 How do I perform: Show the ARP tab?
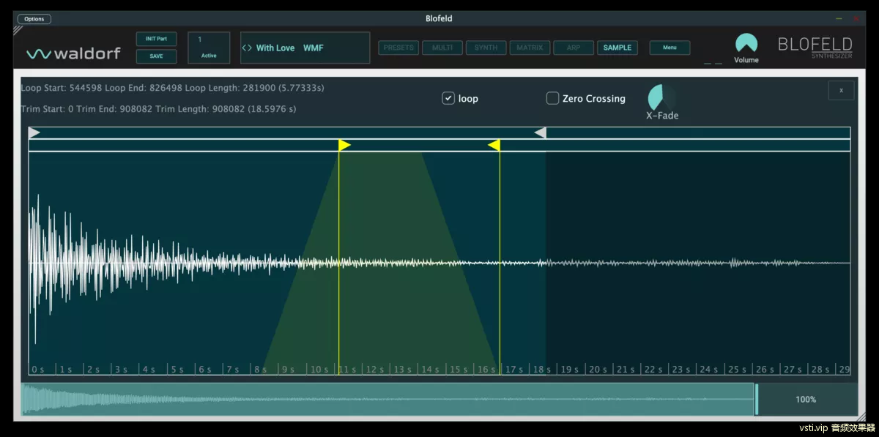(x=574, y=48)
